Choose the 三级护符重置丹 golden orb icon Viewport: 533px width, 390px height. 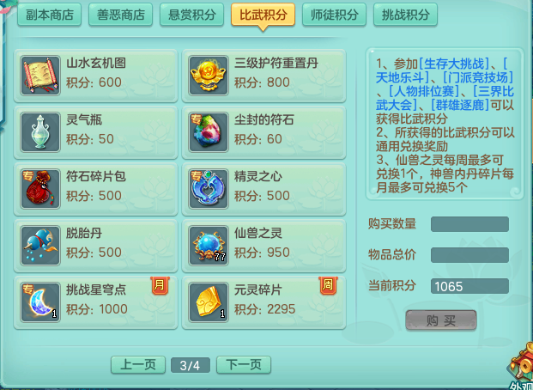pos(209,76)
